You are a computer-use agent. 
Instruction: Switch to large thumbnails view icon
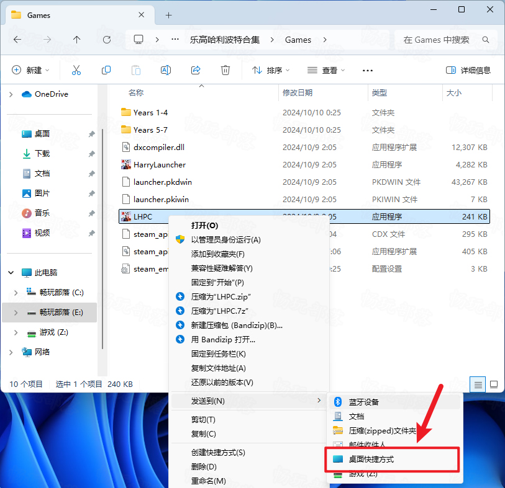click(x=494, y=384)
